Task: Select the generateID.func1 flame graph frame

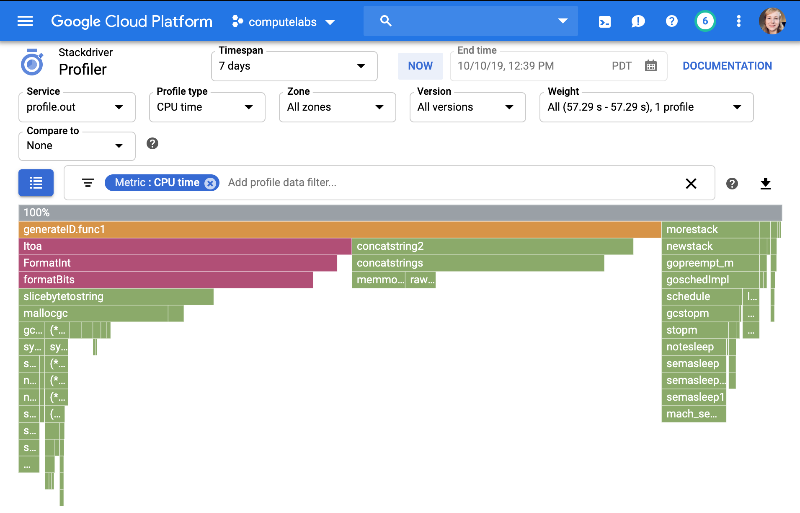Action: 339,230
